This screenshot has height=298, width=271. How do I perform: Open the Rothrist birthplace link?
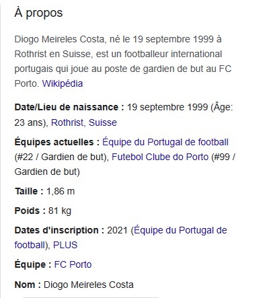(x=67, y=122)
